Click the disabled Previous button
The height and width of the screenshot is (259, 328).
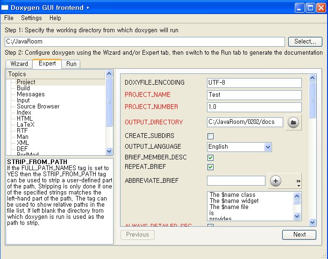[x=137, y=235]
